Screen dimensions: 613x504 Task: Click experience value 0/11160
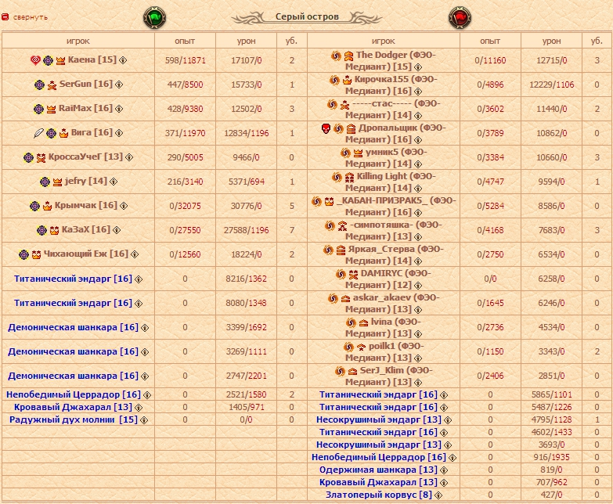coord(490,60)
